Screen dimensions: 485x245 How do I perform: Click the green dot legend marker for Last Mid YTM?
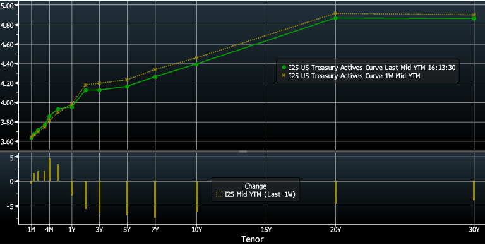284,68
